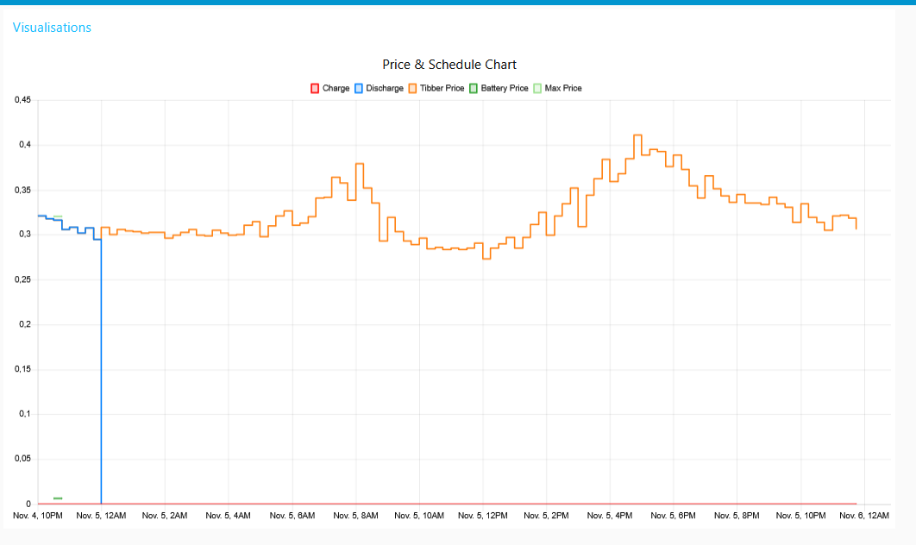Click the red Charge legend swatch
Image resolution: width=916 pixels, height=545 pixels.
tap(315, 88)
